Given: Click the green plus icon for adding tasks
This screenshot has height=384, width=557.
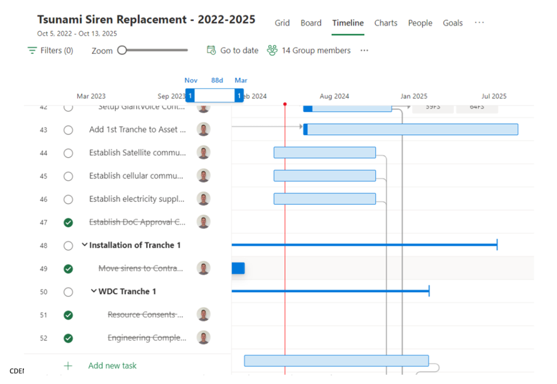Looking at the screenshot, I should pos(67,365).
